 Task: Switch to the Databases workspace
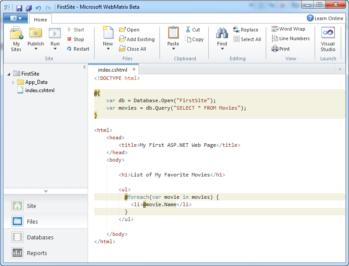[x=46, y=237]
